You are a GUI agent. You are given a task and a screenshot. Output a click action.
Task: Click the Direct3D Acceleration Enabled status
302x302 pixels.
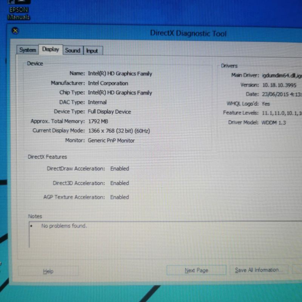pyautogui.click(x=119, y=183)
